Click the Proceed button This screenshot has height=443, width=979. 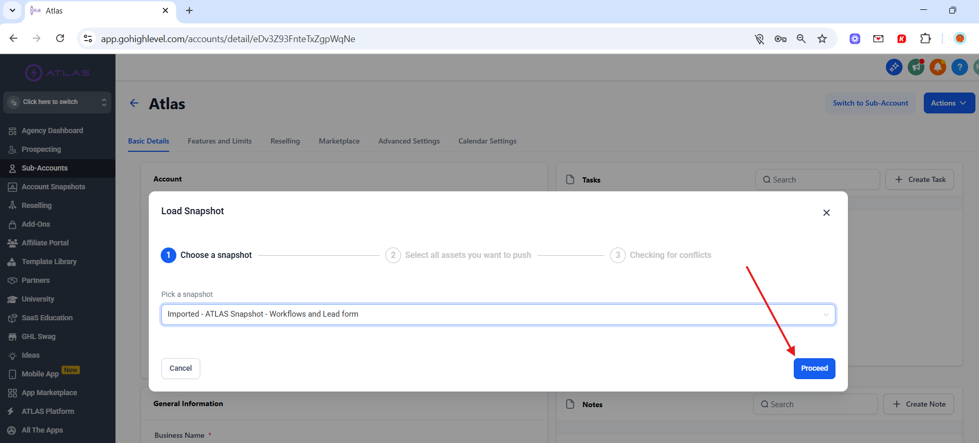tap(815, 369)
